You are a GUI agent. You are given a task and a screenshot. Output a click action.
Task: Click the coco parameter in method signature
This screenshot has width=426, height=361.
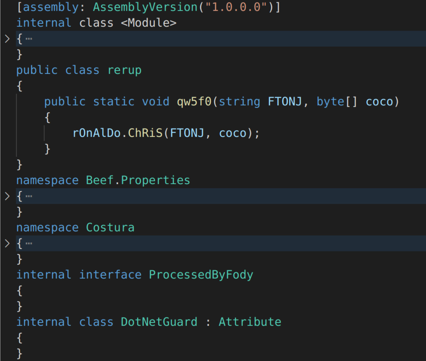click(x=379, y=102)
